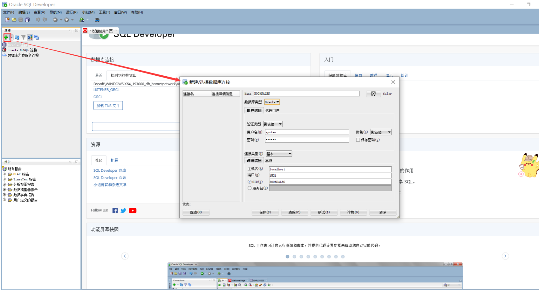550x296 pixels.
Task: Open the YouTube icon beside Follow Us
Action: pos(133,210)
